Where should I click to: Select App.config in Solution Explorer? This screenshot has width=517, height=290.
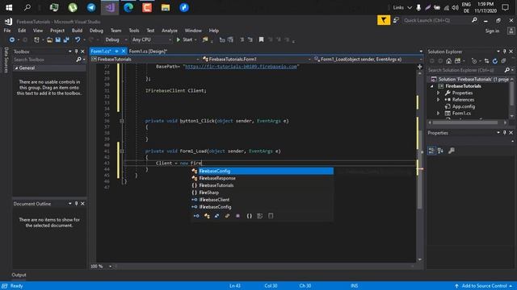tap(463, 106)
